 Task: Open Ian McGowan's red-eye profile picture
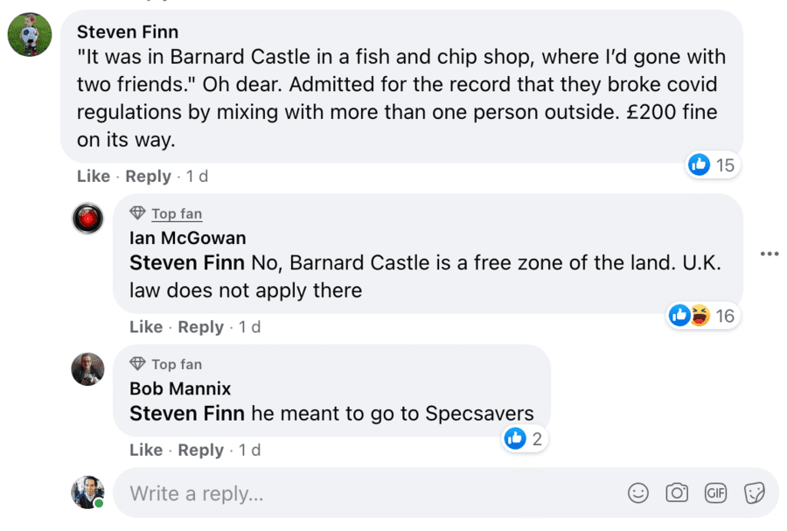87,219
